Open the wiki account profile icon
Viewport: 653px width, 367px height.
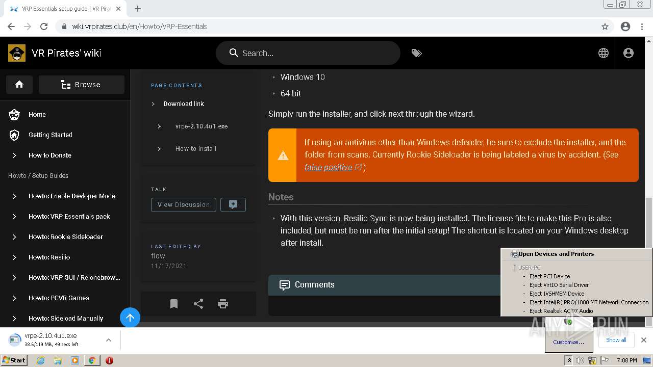(x=629, y=53)
